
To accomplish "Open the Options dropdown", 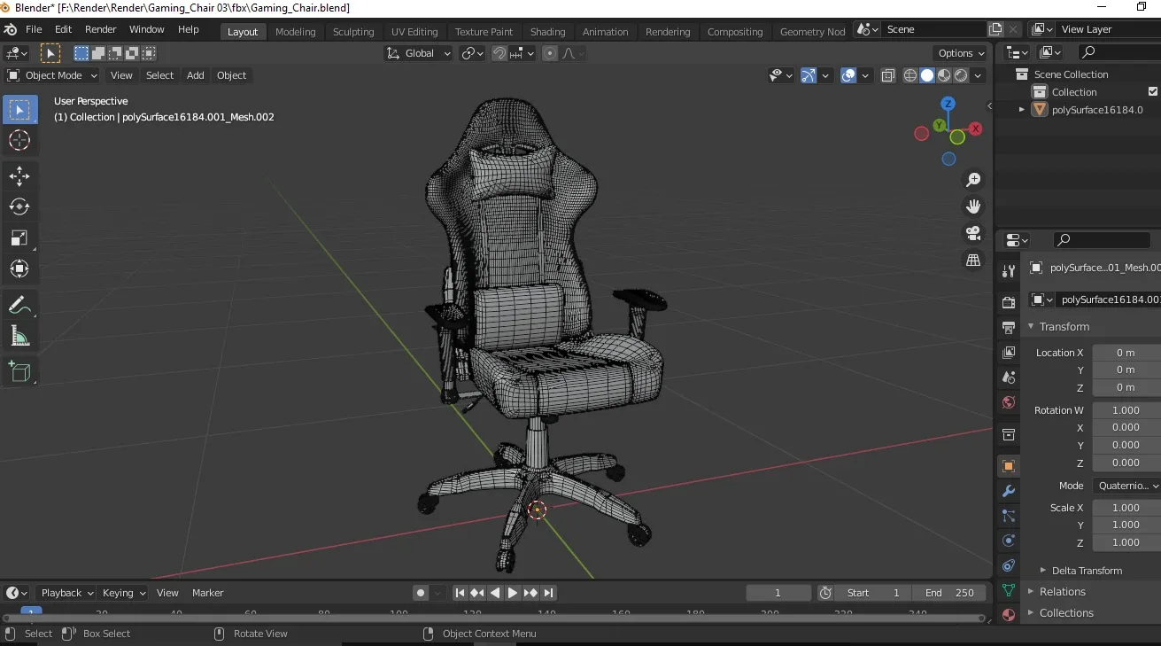I will 962,53.
